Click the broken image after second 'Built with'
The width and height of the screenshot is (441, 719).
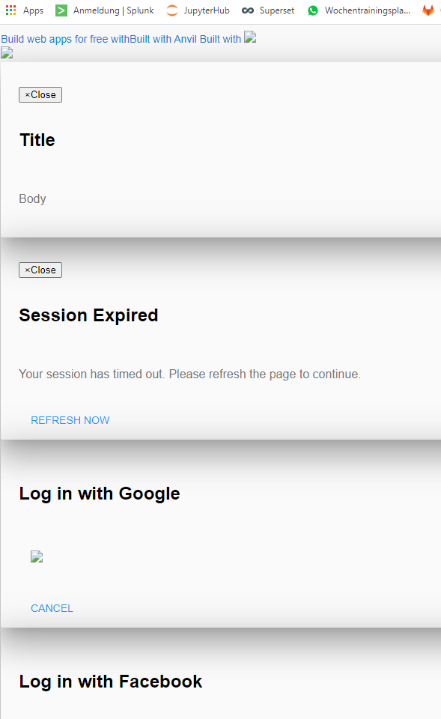[x=250, y=37]
